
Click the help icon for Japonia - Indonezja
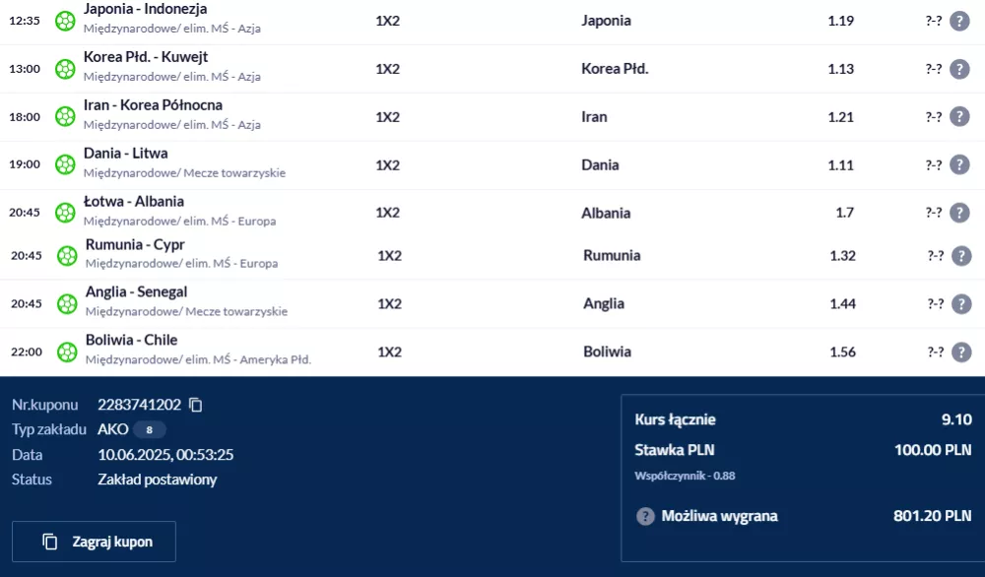959,21
